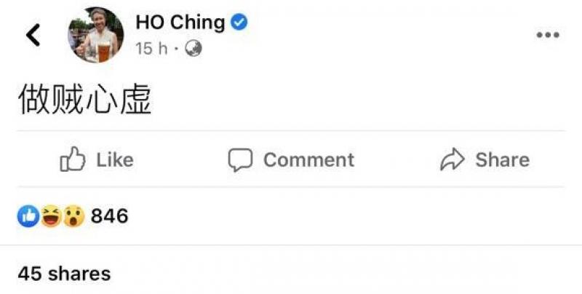Click the Wow surprised reaction emoji

[73, 215]
